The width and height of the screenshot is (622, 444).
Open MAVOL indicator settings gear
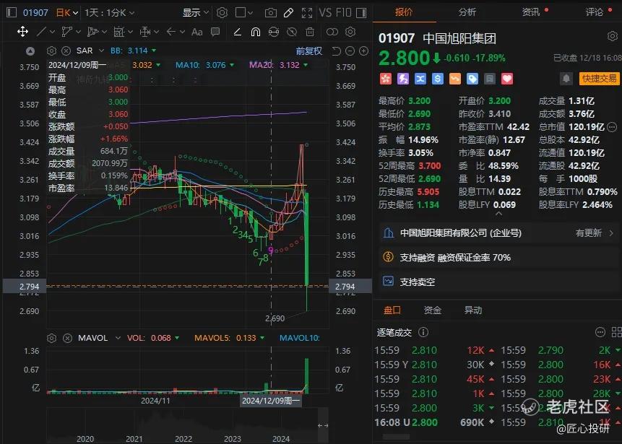[x=51, y=338]
